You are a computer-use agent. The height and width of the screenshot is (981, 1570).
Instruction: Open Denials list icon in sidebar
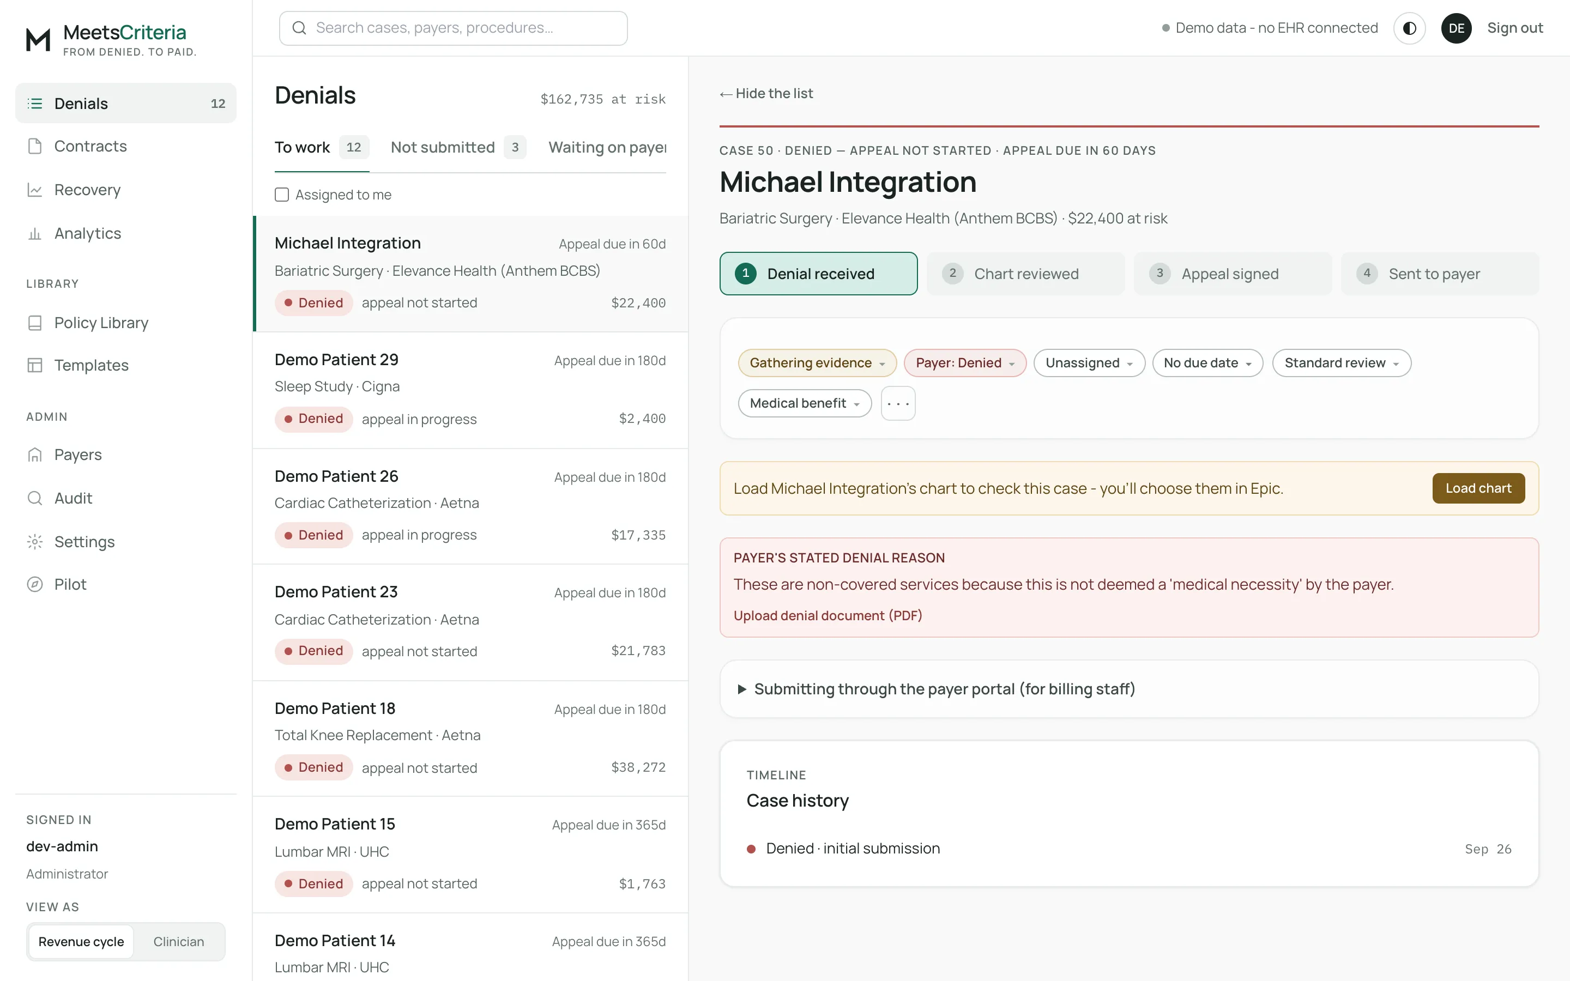35,103
